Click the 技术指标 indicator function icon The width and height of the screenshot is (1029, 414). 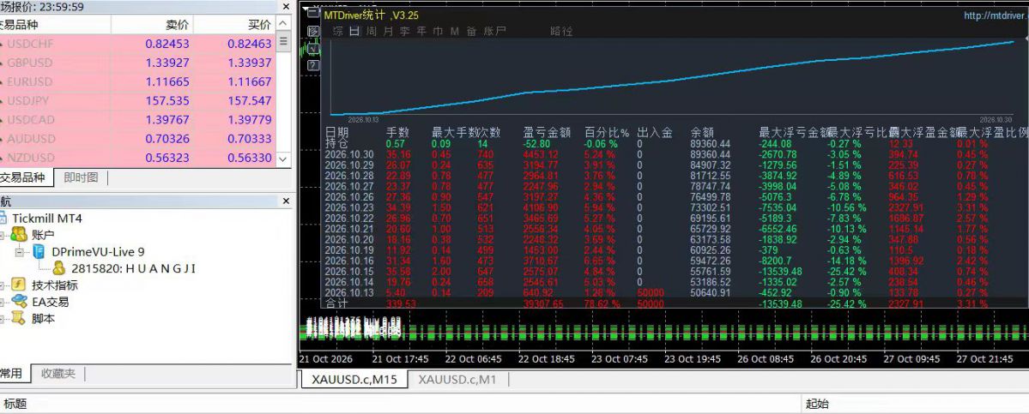(18, 285)
